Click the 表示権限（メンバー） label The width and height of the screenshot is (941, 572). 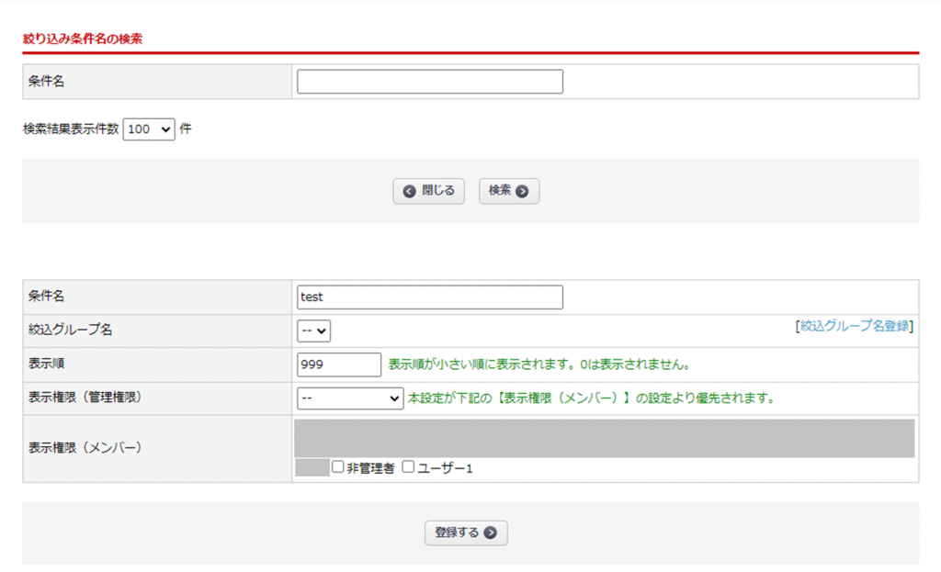click(85, 448)
